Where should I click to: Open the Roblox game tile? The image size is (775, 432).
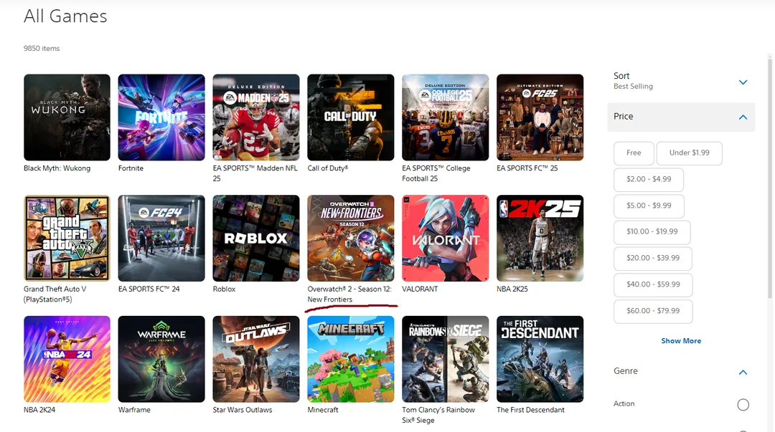point(256,238)
